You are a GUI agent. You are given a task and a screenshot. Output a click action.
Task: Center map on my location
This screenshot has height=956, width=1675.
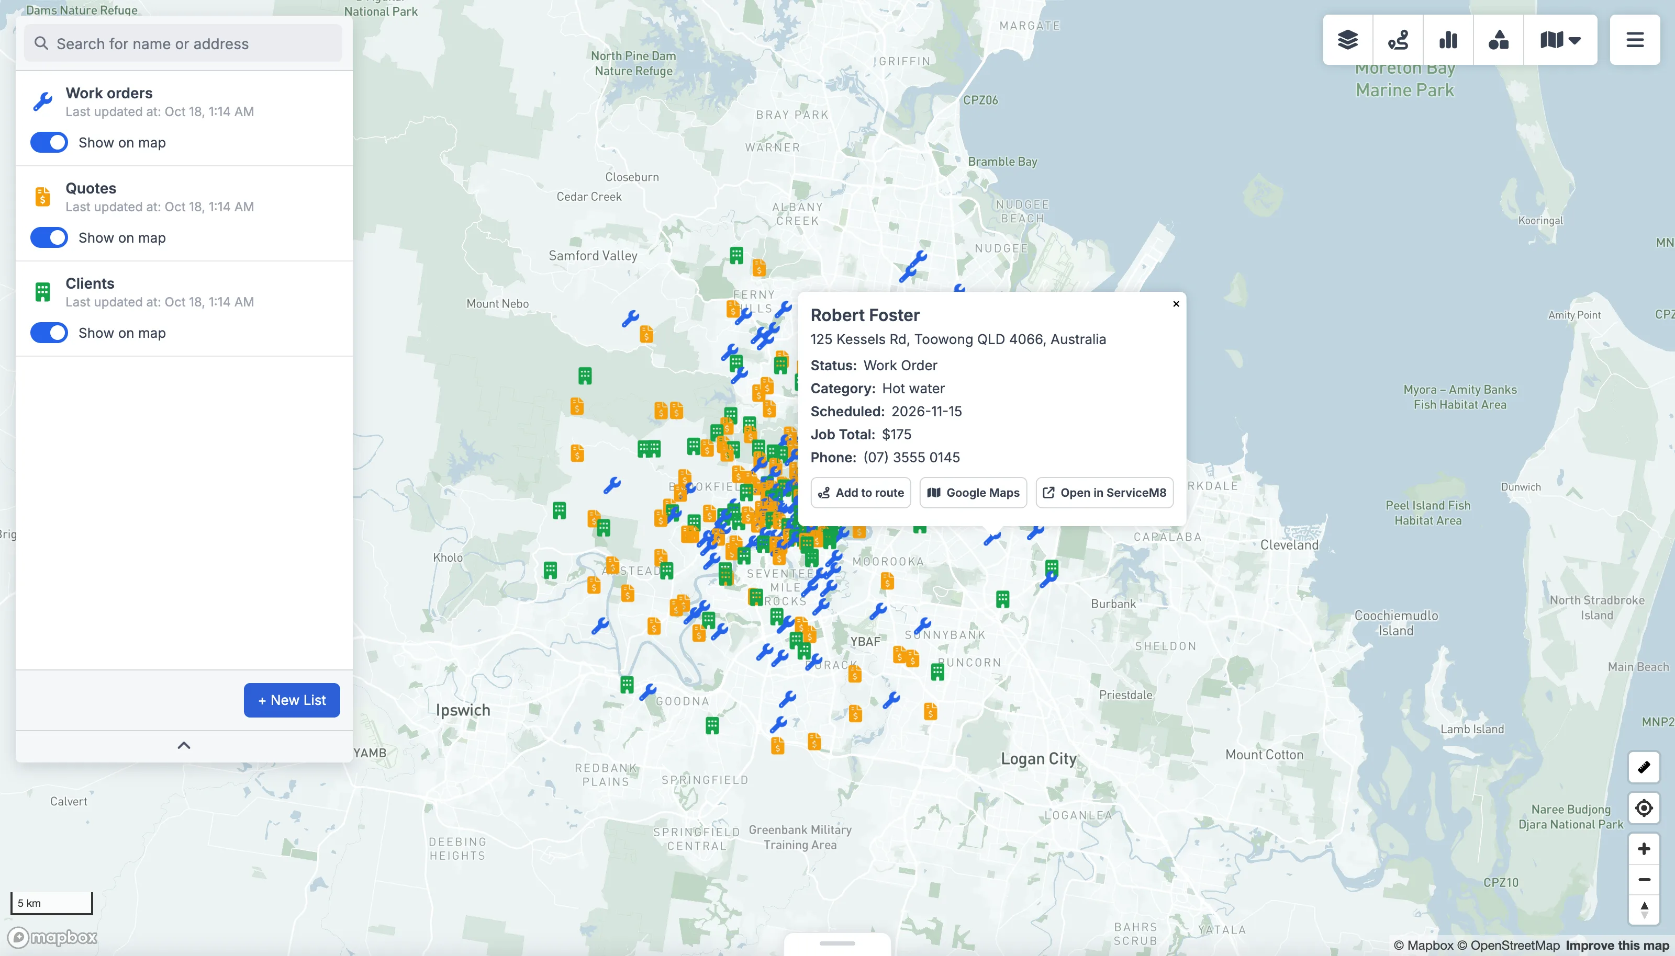[1644, 807]
